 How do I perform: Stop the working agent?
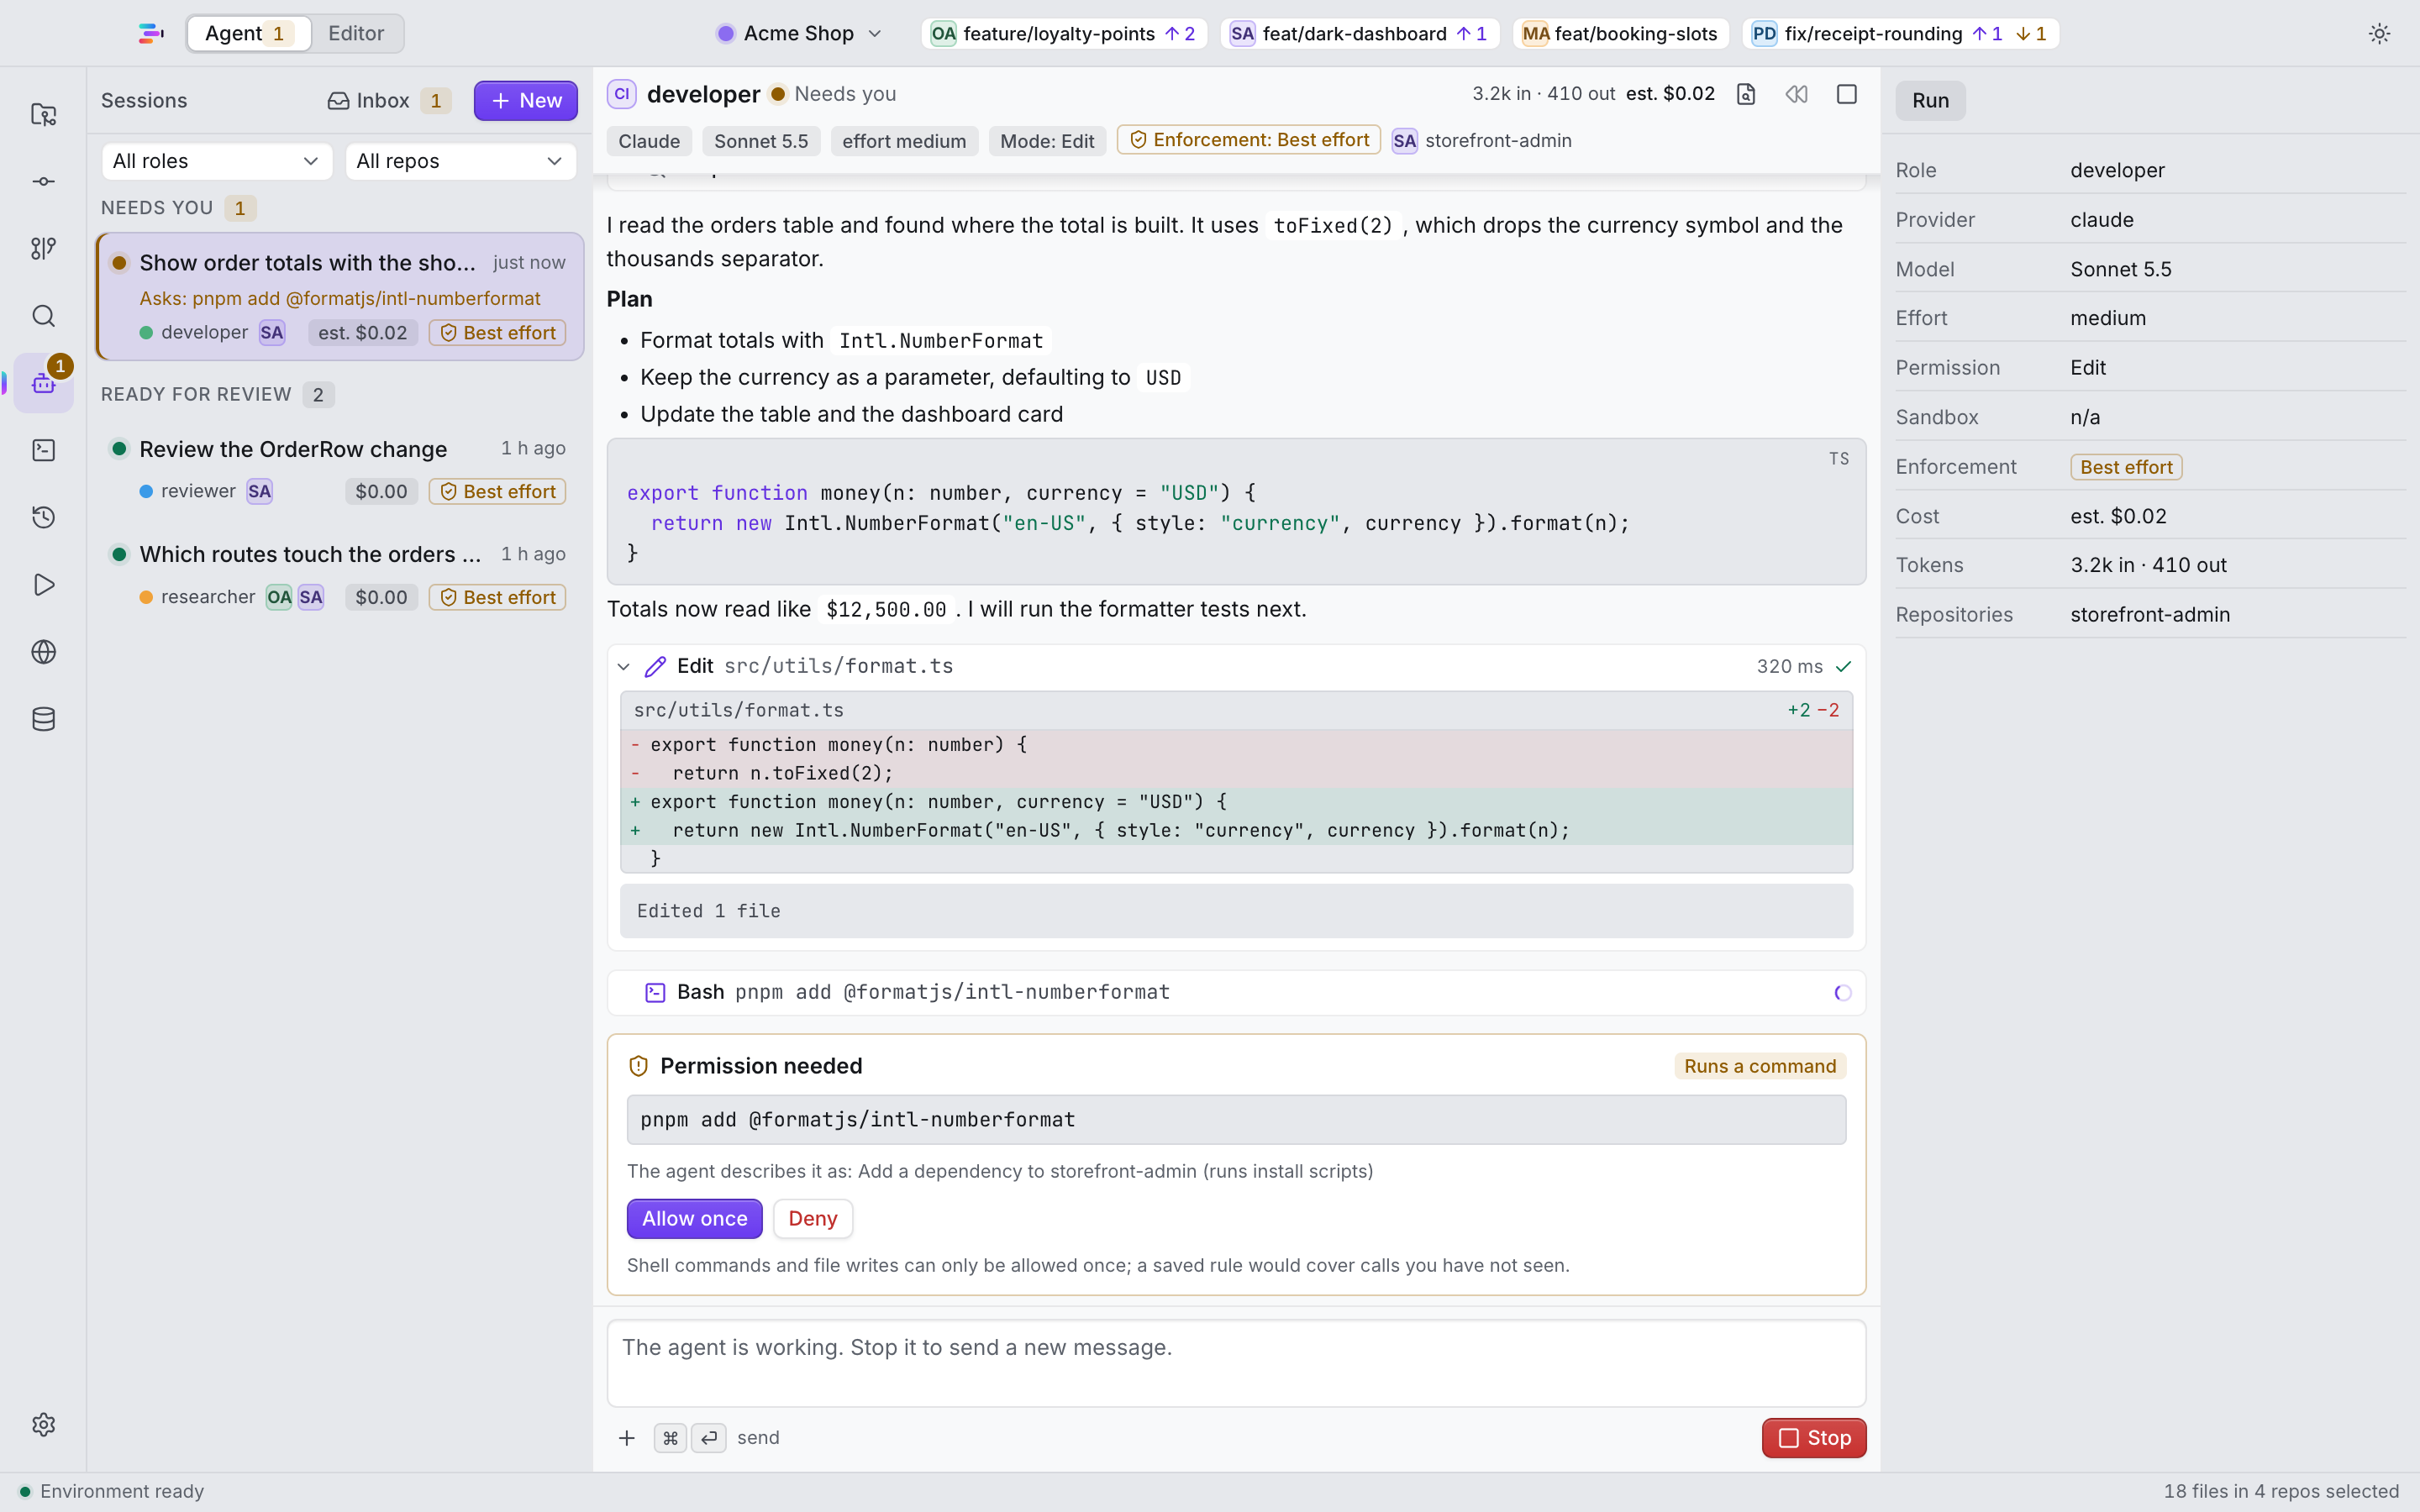1813,1438
